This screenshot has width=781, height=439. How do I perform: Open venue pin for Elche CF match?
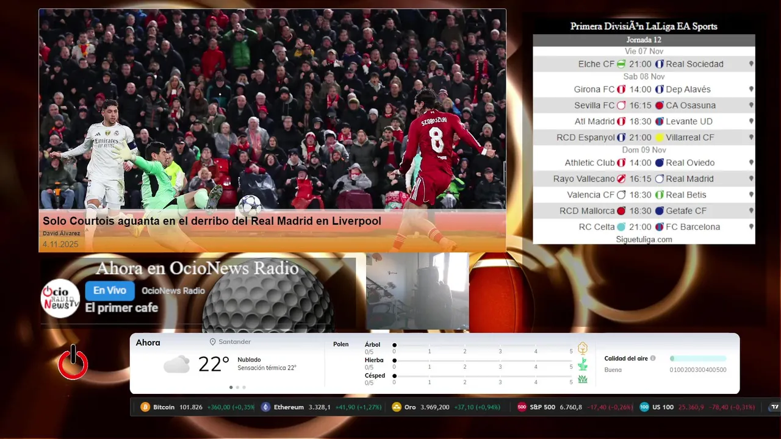(x=751, y=64)
